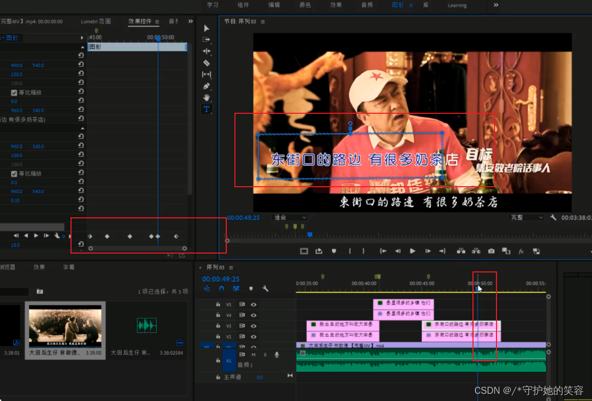Step forward one frame in program monitor
The height and width of the screenshot is (401, 592).
(428, 251)
